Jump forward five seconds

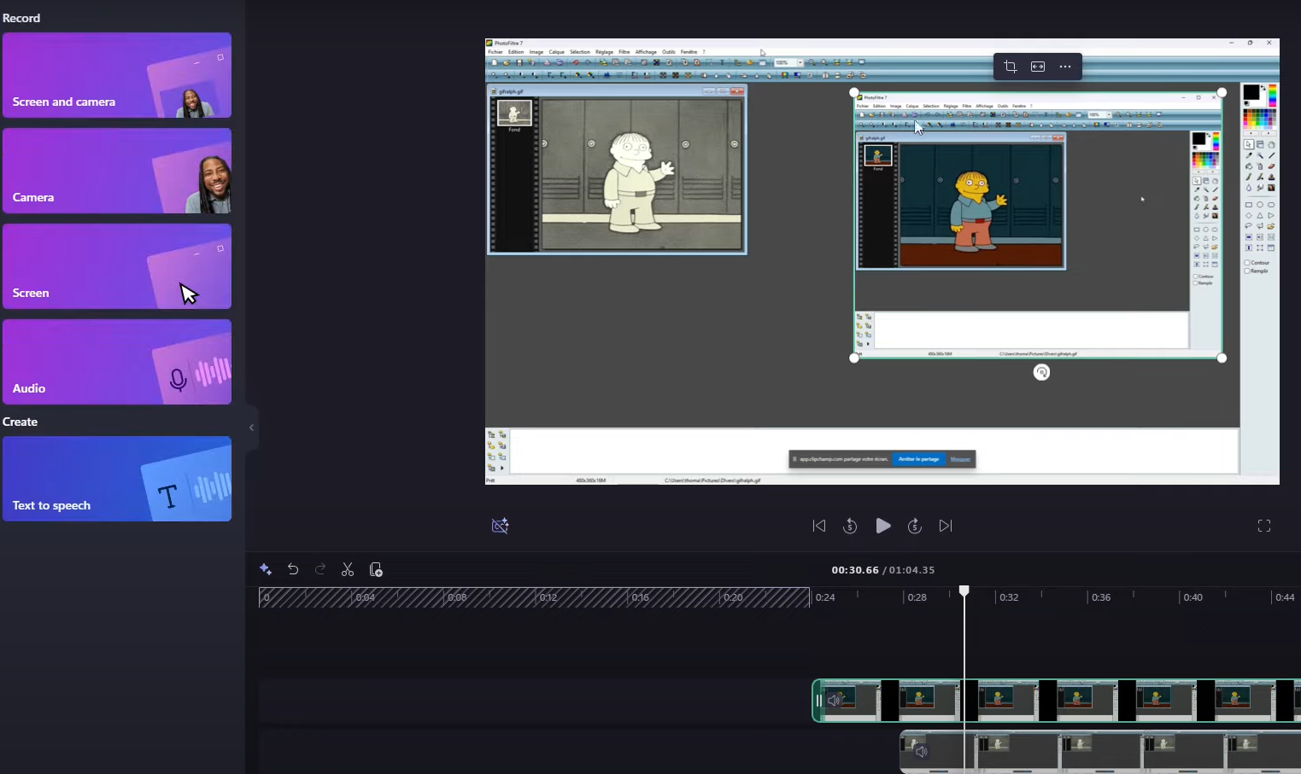click(x=915, y=526)
